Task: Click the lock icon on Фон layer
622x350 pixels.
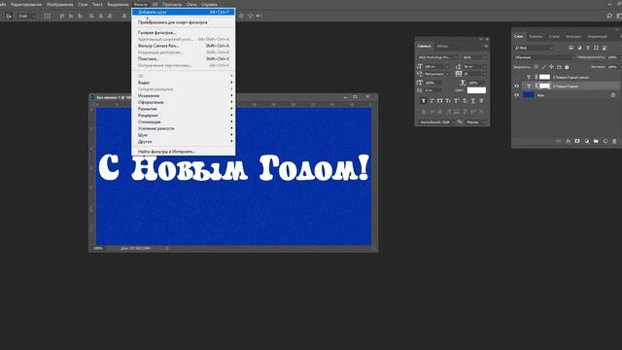Action: tap(613, 95)
